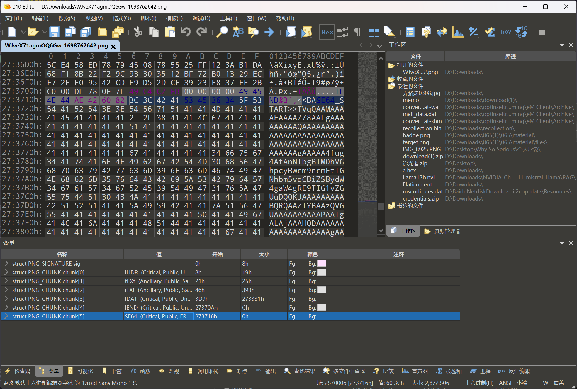Open the 校验和 bottom tab
577x389 pixels.
pos(449,371)
